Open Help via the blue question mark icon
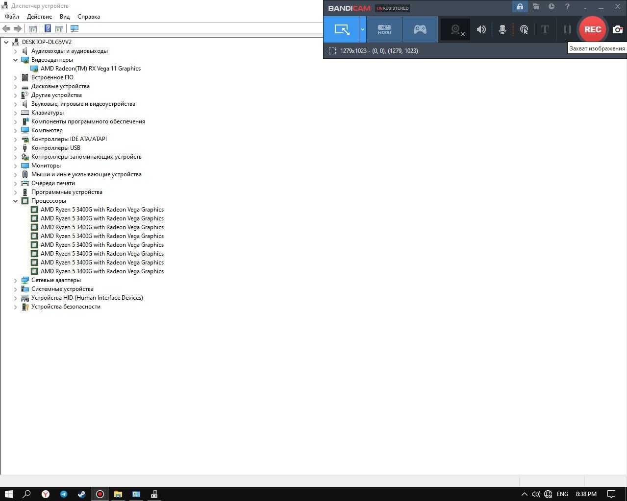 (x=48, y=29)
